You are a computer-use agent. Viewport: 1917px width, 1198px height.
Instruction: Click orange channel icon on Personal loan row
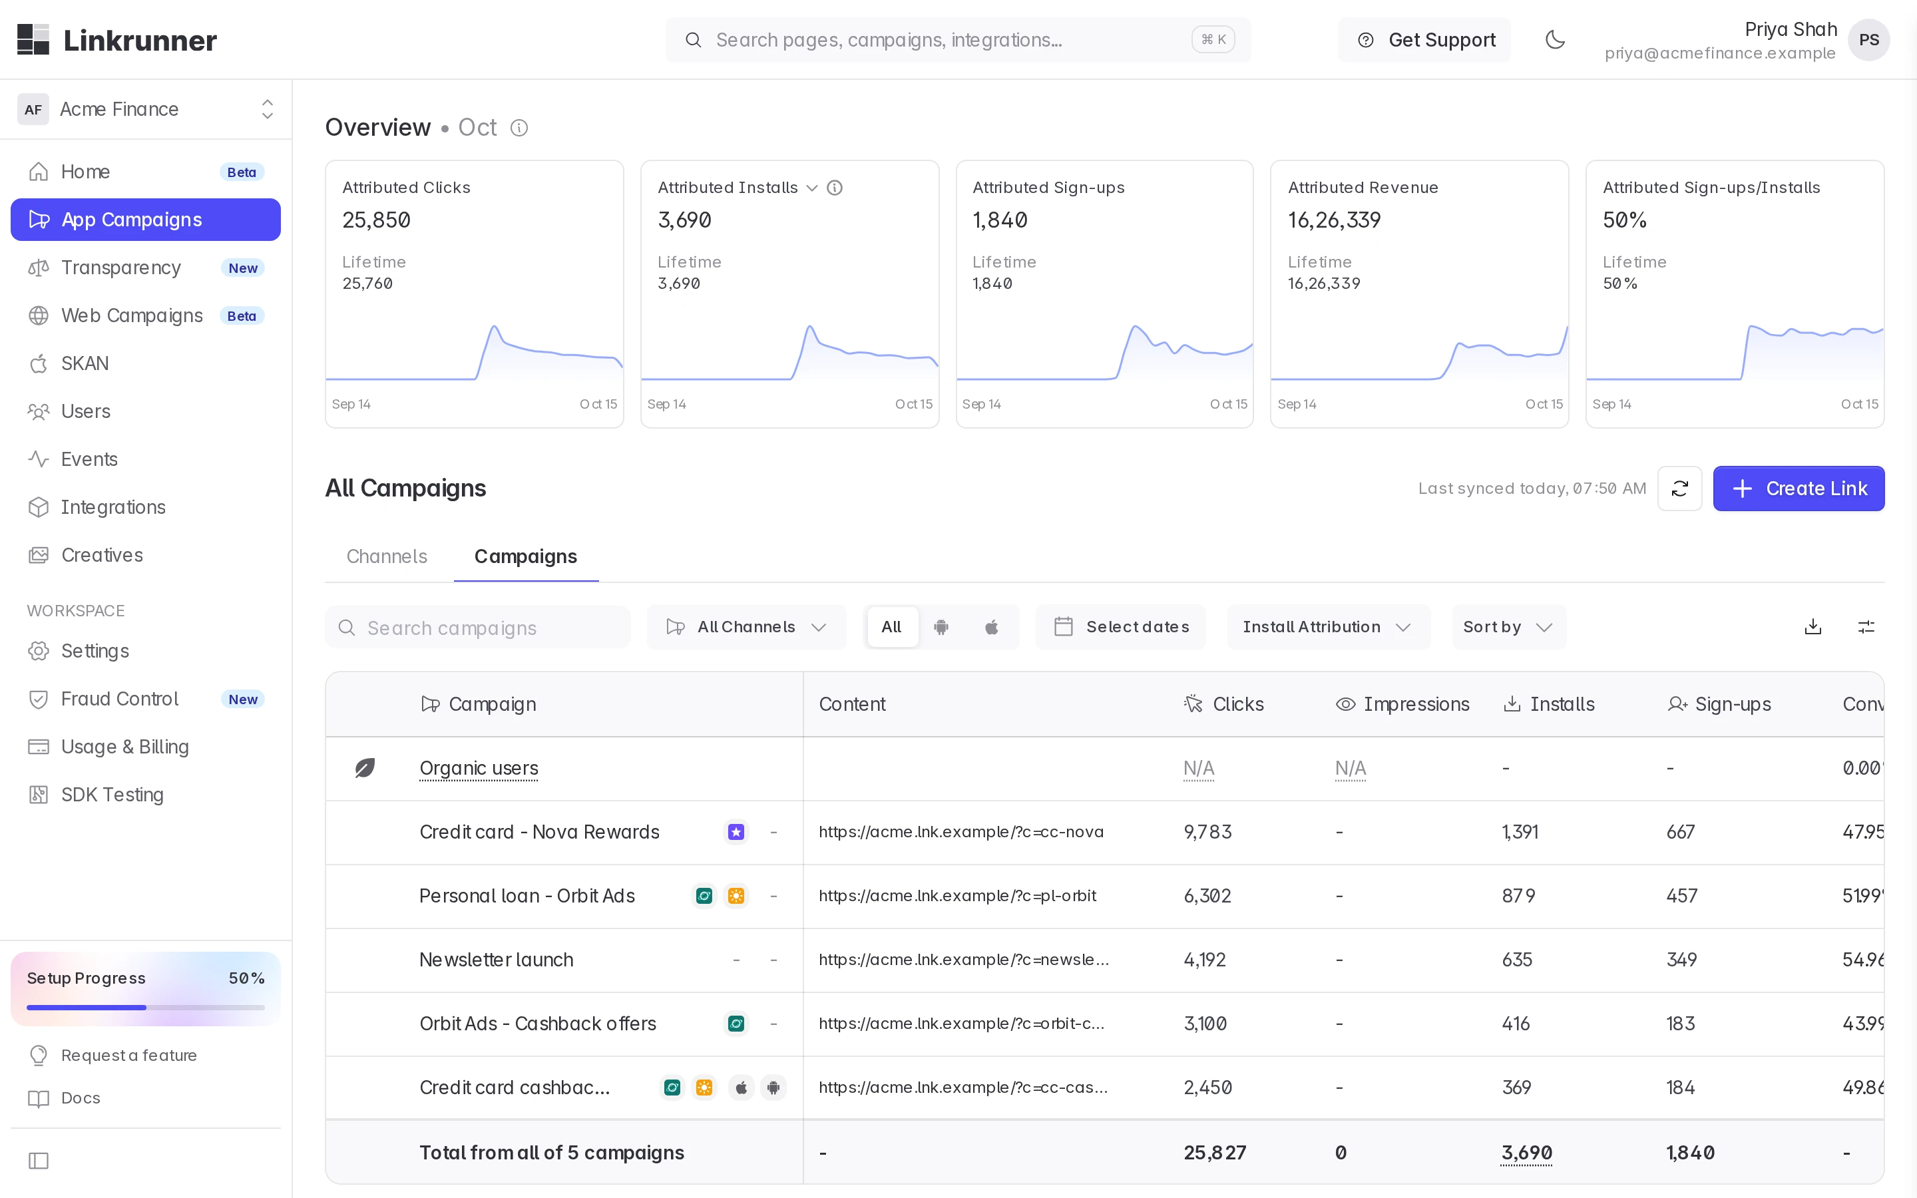coord(736,895)
